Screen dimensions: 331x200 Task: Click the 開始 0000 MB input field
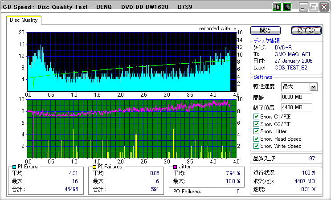pos(297,97)
